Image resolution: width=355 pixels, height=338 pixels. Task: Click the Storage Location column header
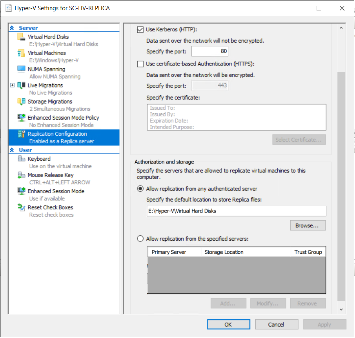click(x=246, y=252)
